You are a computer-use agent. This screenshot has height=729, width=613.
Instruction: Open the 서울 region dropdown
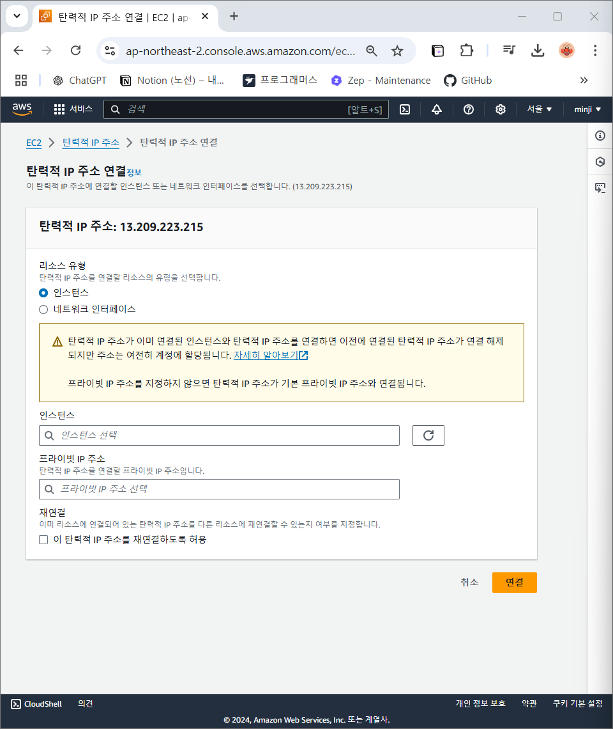click(x=539, y=109)
